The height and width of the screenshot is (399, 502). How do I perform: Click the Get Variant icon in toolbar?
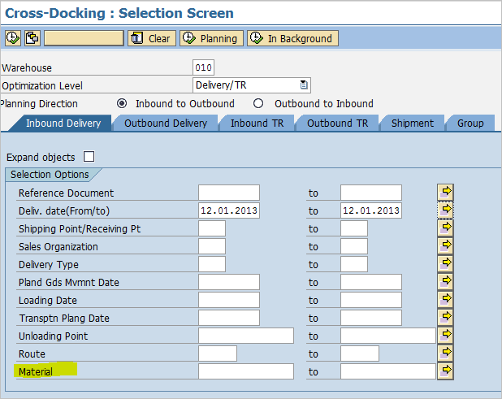tap(32, 38)
